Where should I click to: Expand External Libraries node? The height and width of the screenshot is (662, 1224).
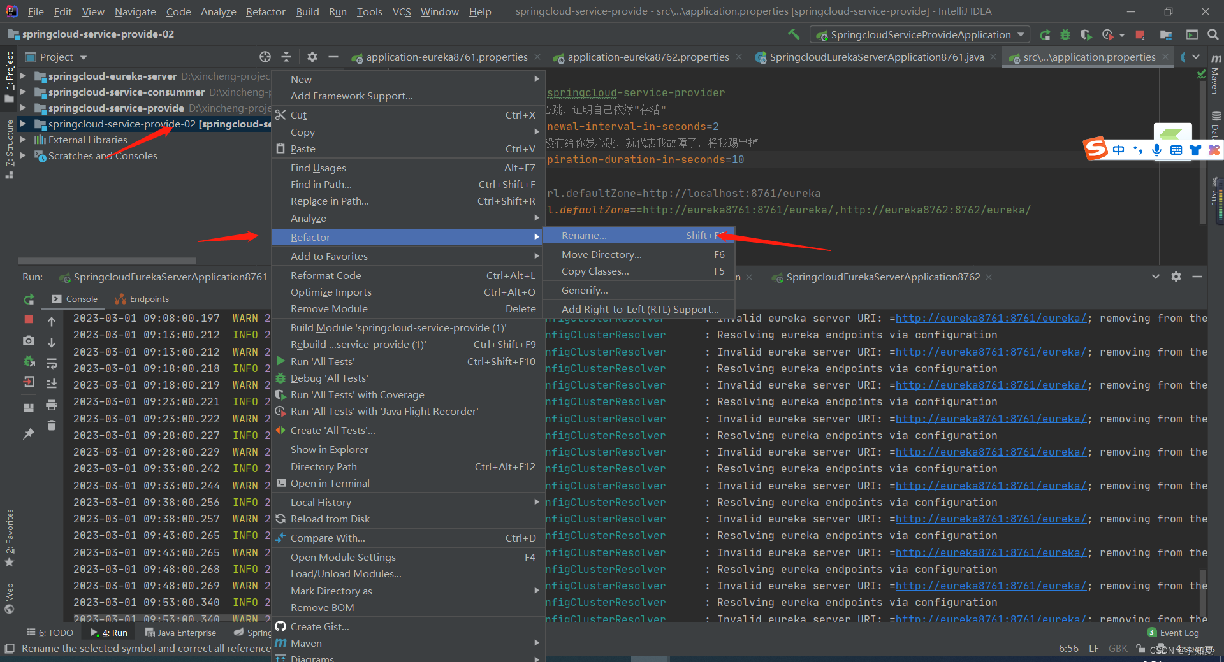tap(23, 140)
